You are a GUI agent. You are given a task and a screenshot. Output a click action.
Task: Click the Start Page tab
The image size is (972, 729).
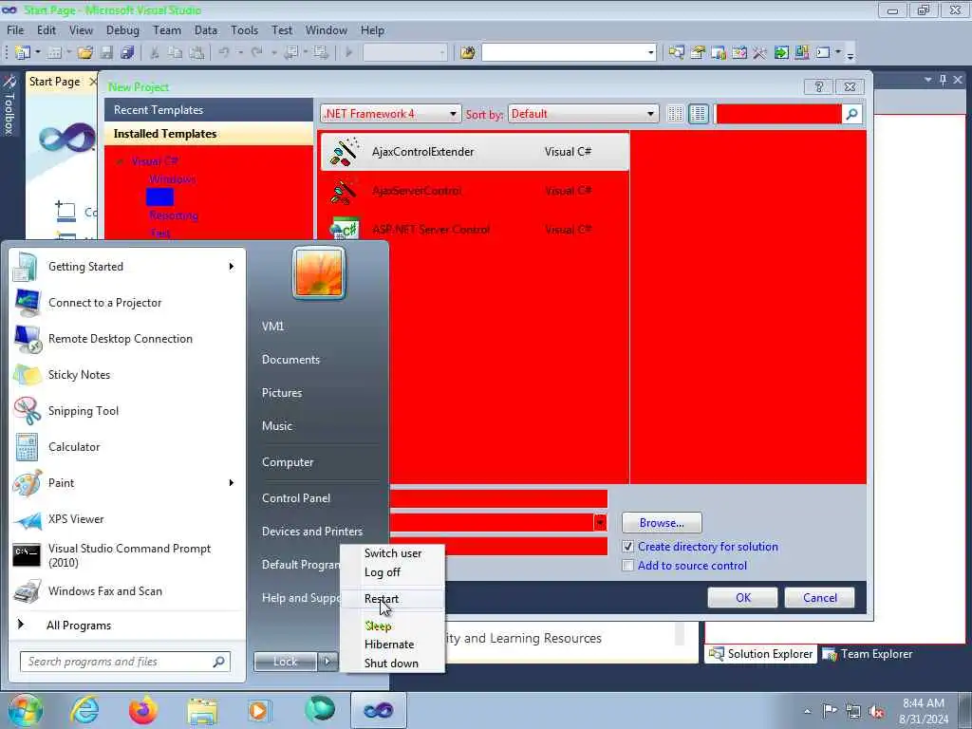(x=54, y=82)
